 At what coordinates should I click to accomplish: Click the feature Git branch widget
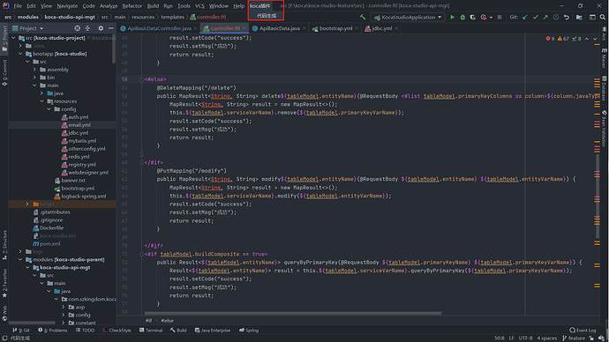(574, 338)
